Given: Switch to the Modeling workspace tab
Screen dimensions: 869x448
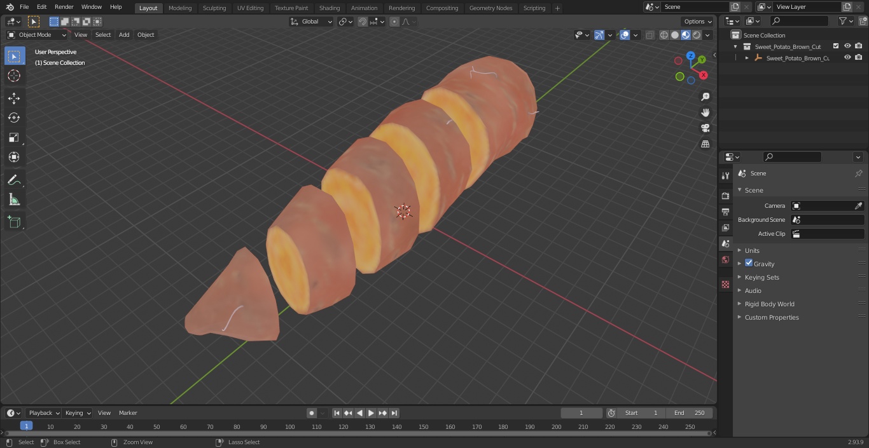Looking at the screenshot, I should pos(180,8).
